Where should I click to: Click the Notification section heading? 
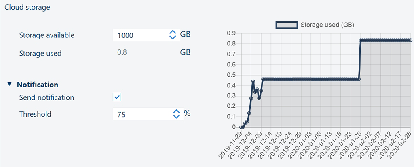pos(38,85)
